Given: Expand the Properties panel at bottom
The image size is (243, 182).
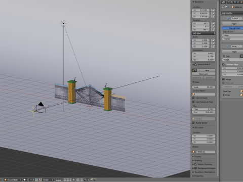Looking at the screenshot, I should (x=193, y=176).
